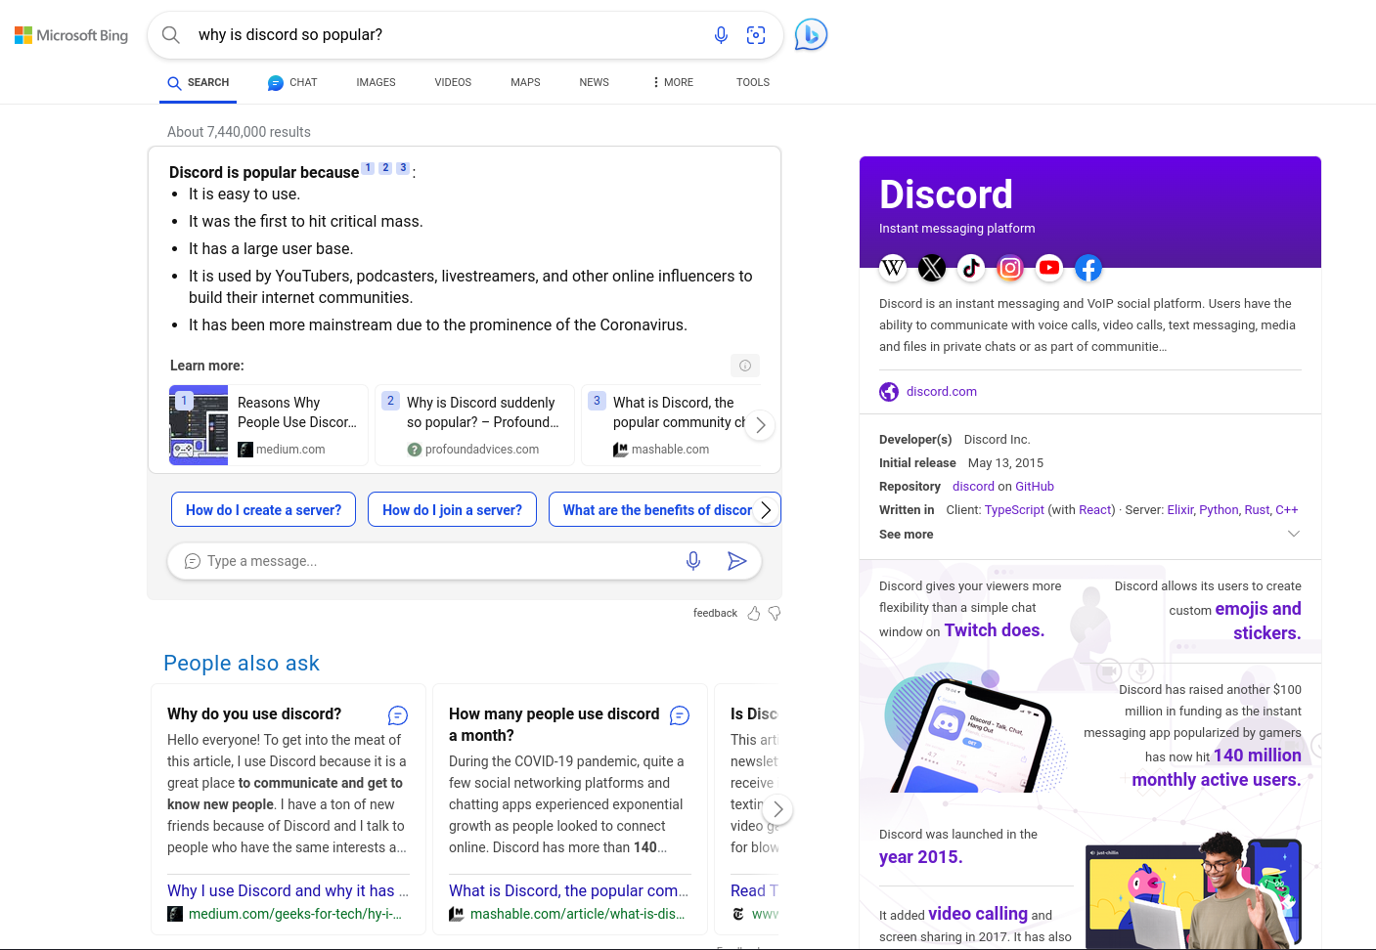
Task: Click the microphone voice search icon
Action: [x=721, y=35]
